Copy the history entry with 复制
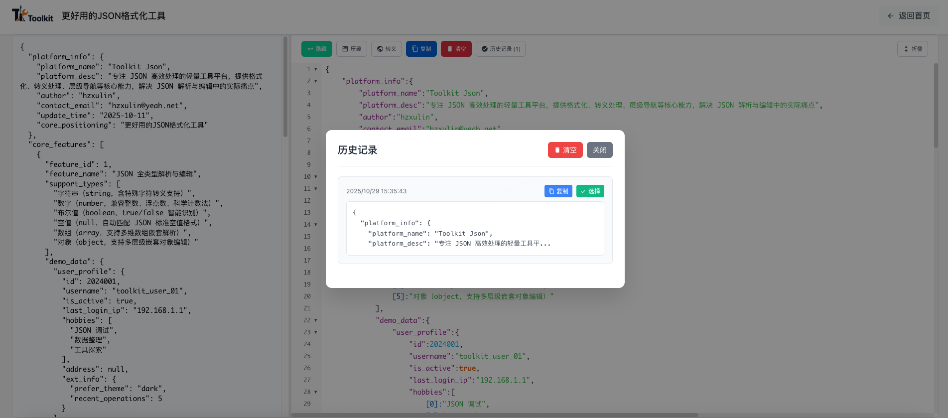 click(x=558, y=191)
